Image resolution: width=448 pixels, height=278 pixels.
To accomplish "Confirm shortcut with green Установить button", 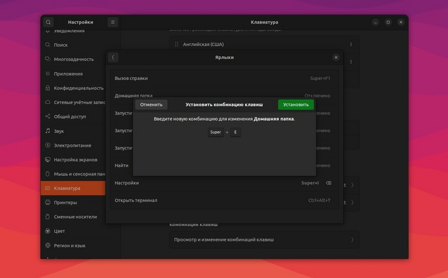I will tap(296, 104).
